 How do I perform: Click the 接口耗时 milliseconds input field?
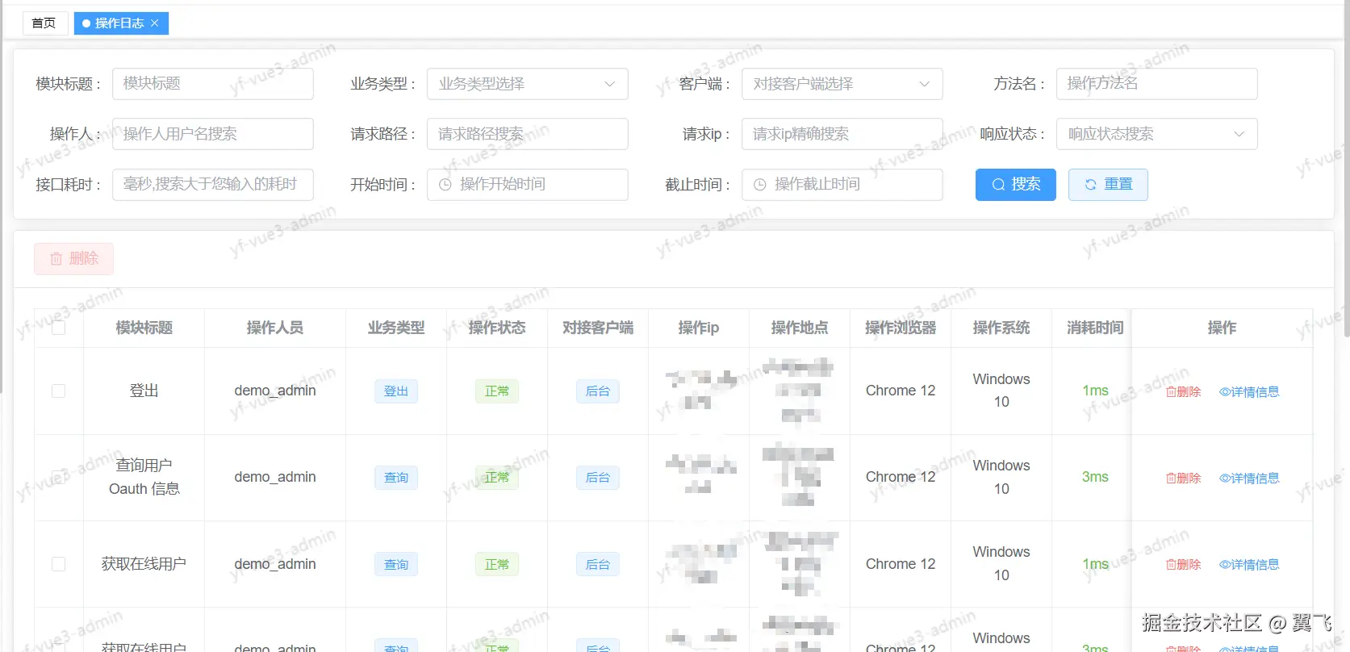pyautogui.click(x=212, y=185)
